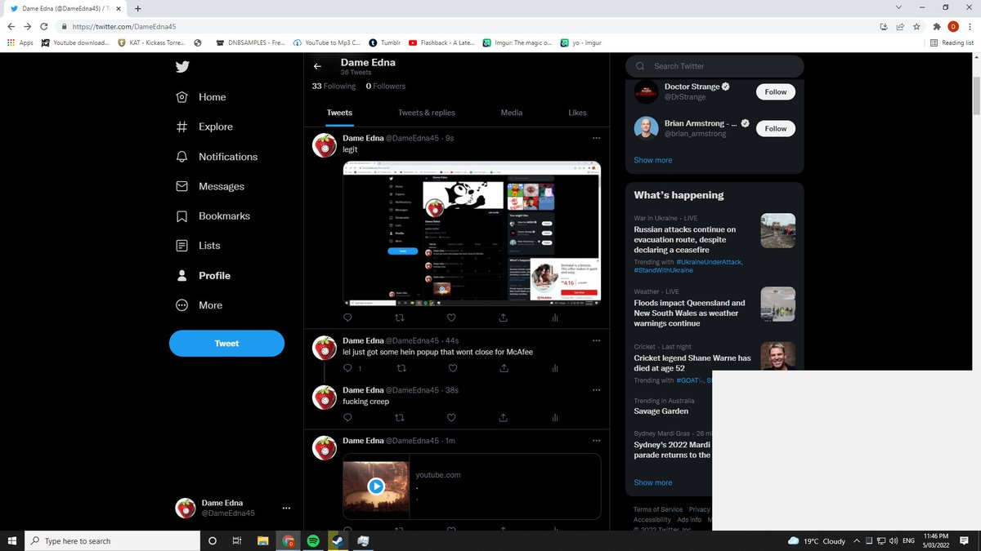Reply to the 'fucking creep' tweet
981x551 pixels.
pos(347,418)
